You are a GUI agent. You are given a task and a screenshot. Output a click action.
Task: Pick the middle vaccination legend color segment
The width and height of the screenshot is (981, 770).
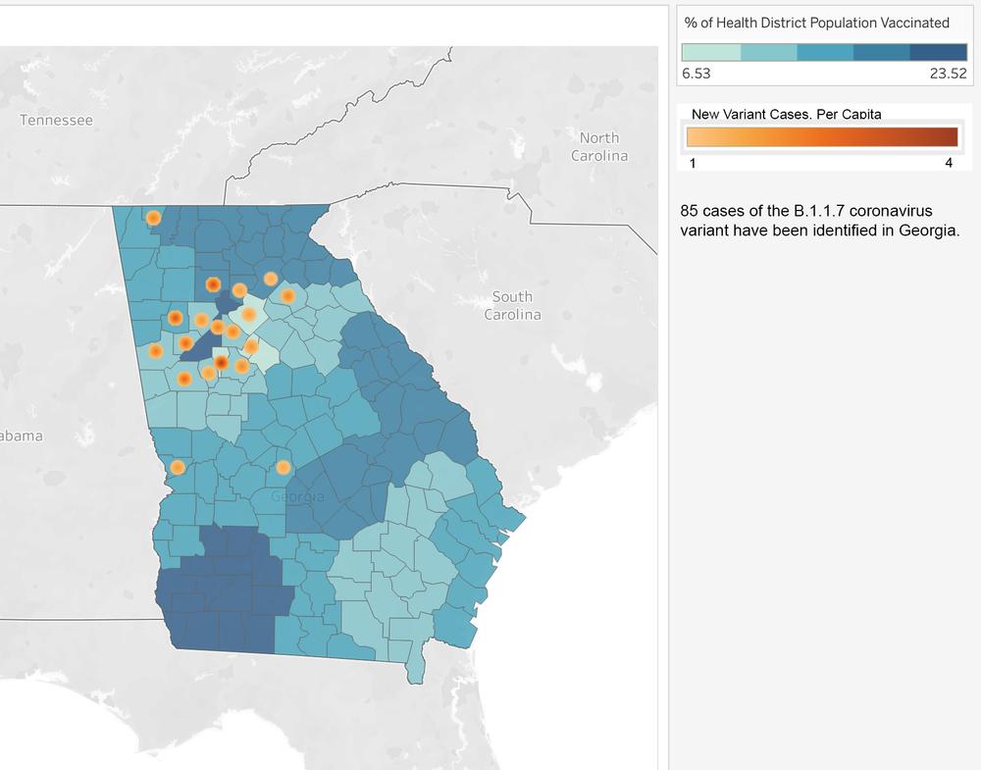click(x=825, y=52)
